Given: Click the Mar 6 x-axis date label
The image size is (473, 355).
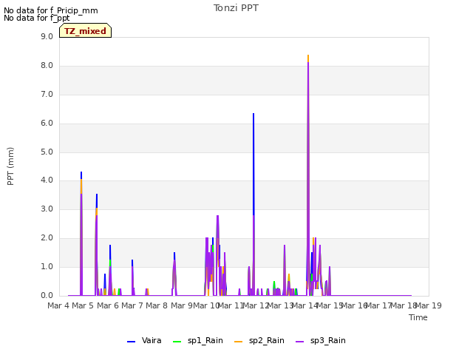Looking at the screenshot, I should pyautogui.click(x=108, y=305).
